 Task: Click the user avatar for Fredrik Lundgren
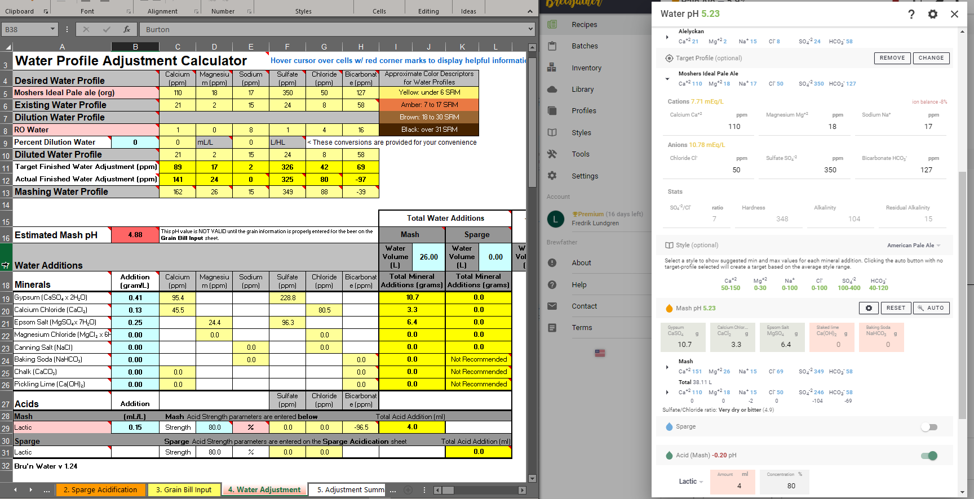(x=555, y=219)
